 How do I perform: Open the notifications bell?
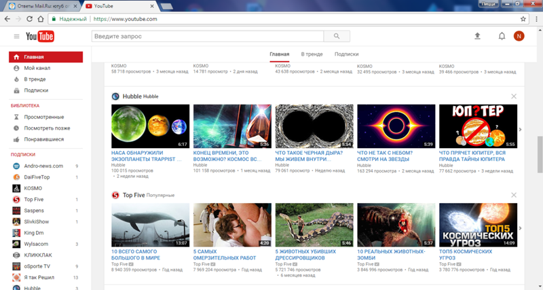[502, 36]
